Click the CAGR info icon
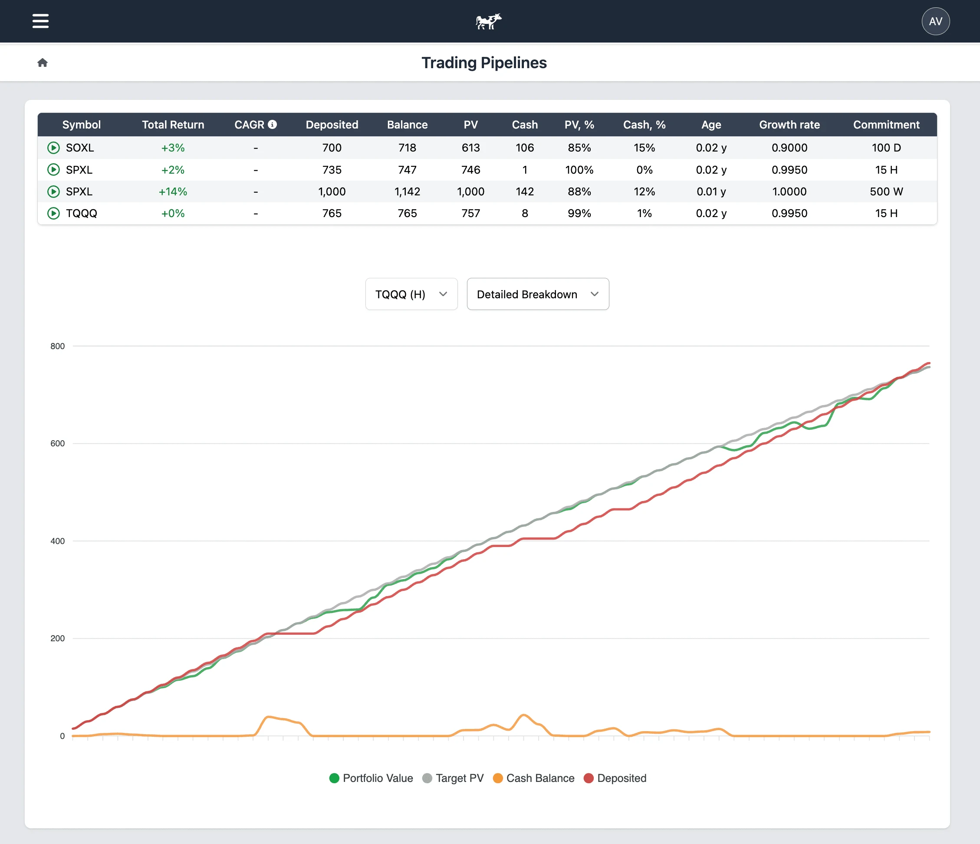 [x=273, y=125]
